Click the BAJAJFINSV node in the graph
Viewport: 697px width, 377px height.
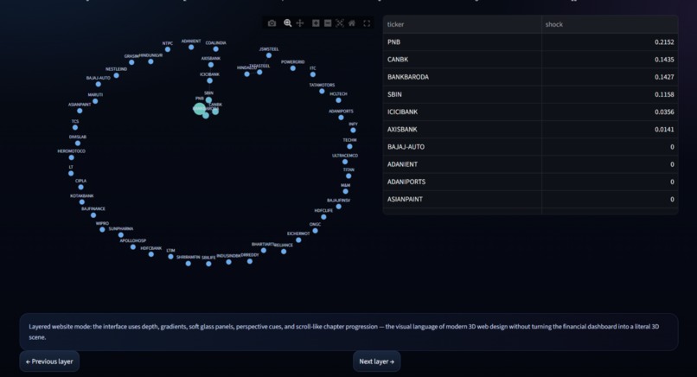tap(339, 207)
